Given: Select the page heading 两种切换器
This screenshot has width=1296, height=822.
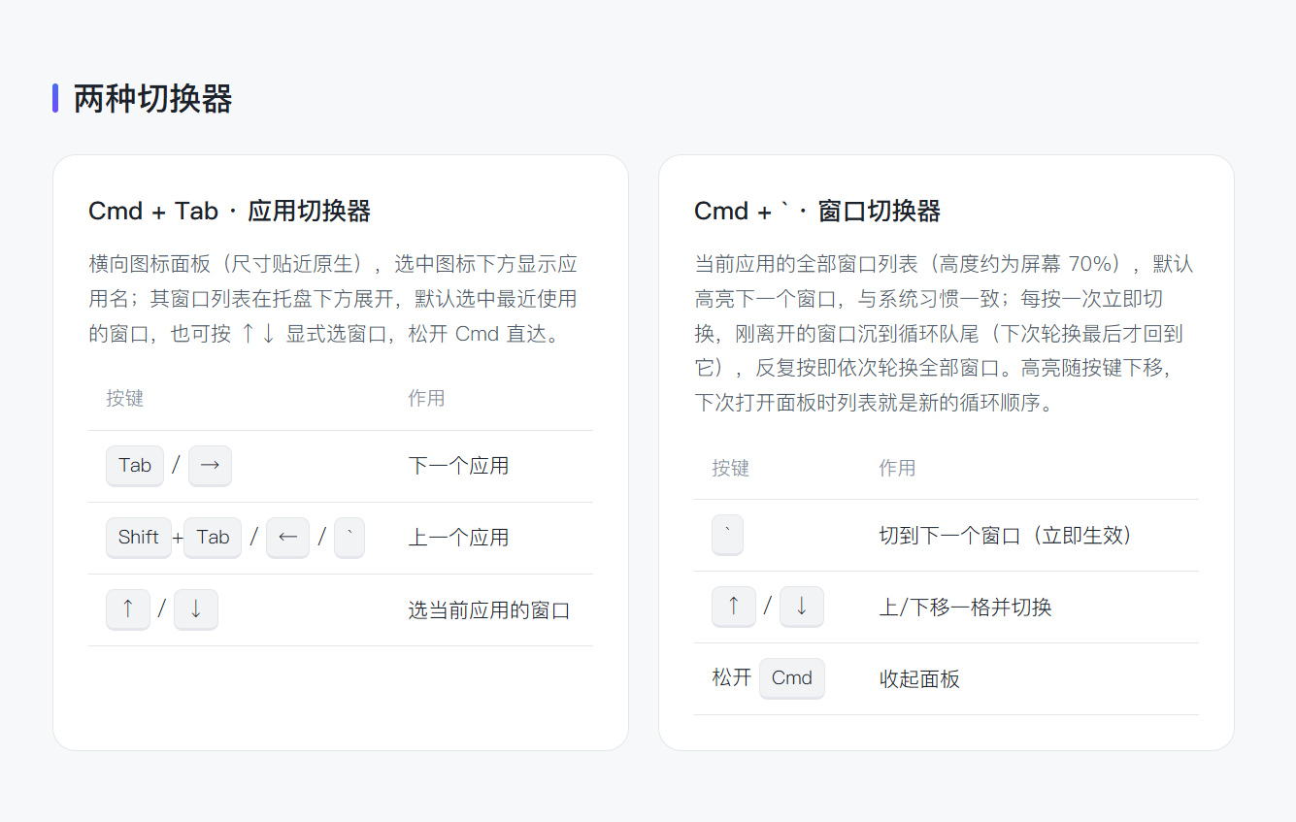Looking at the screenshot, I should (x=153, y=99).
